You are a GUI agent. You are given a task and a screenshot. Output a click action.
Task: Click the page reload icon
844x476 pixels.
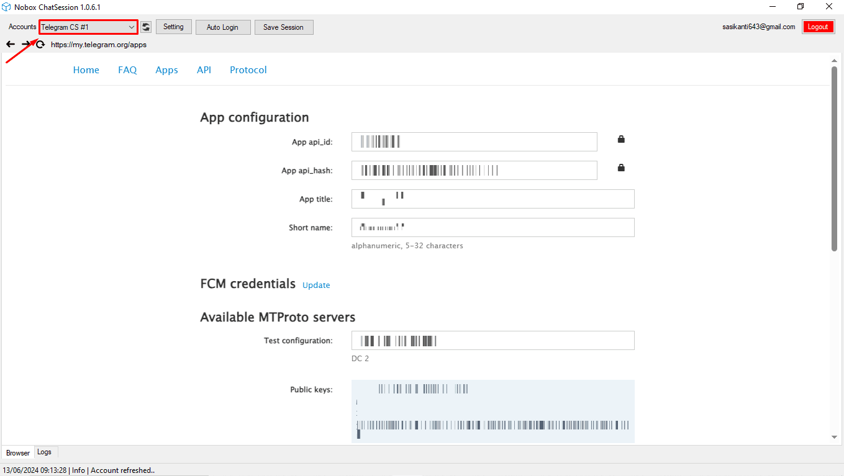(x=40, y=44)
